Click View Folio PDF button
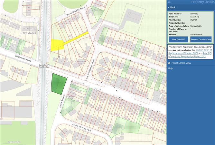Image resolution: width=215 pixels, height=145 pixels. coord(179,39)
